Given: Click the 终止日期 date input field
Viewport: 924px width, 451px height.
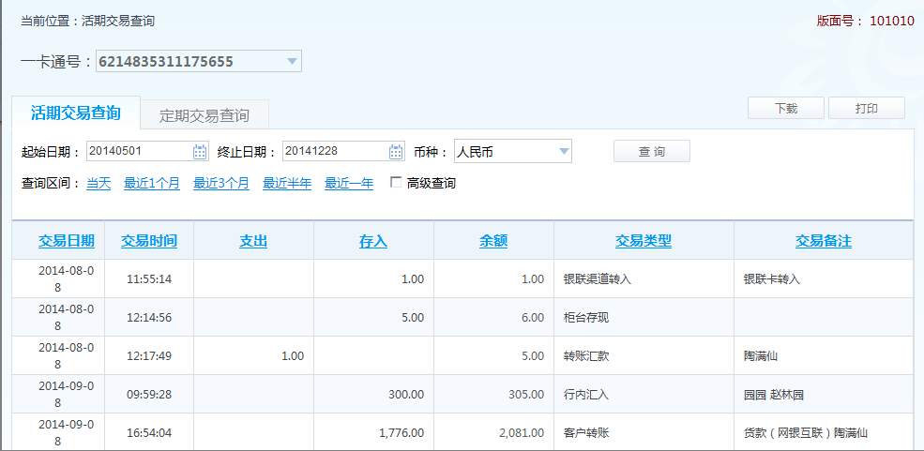Looking at the screenshot, I should 335,152.
